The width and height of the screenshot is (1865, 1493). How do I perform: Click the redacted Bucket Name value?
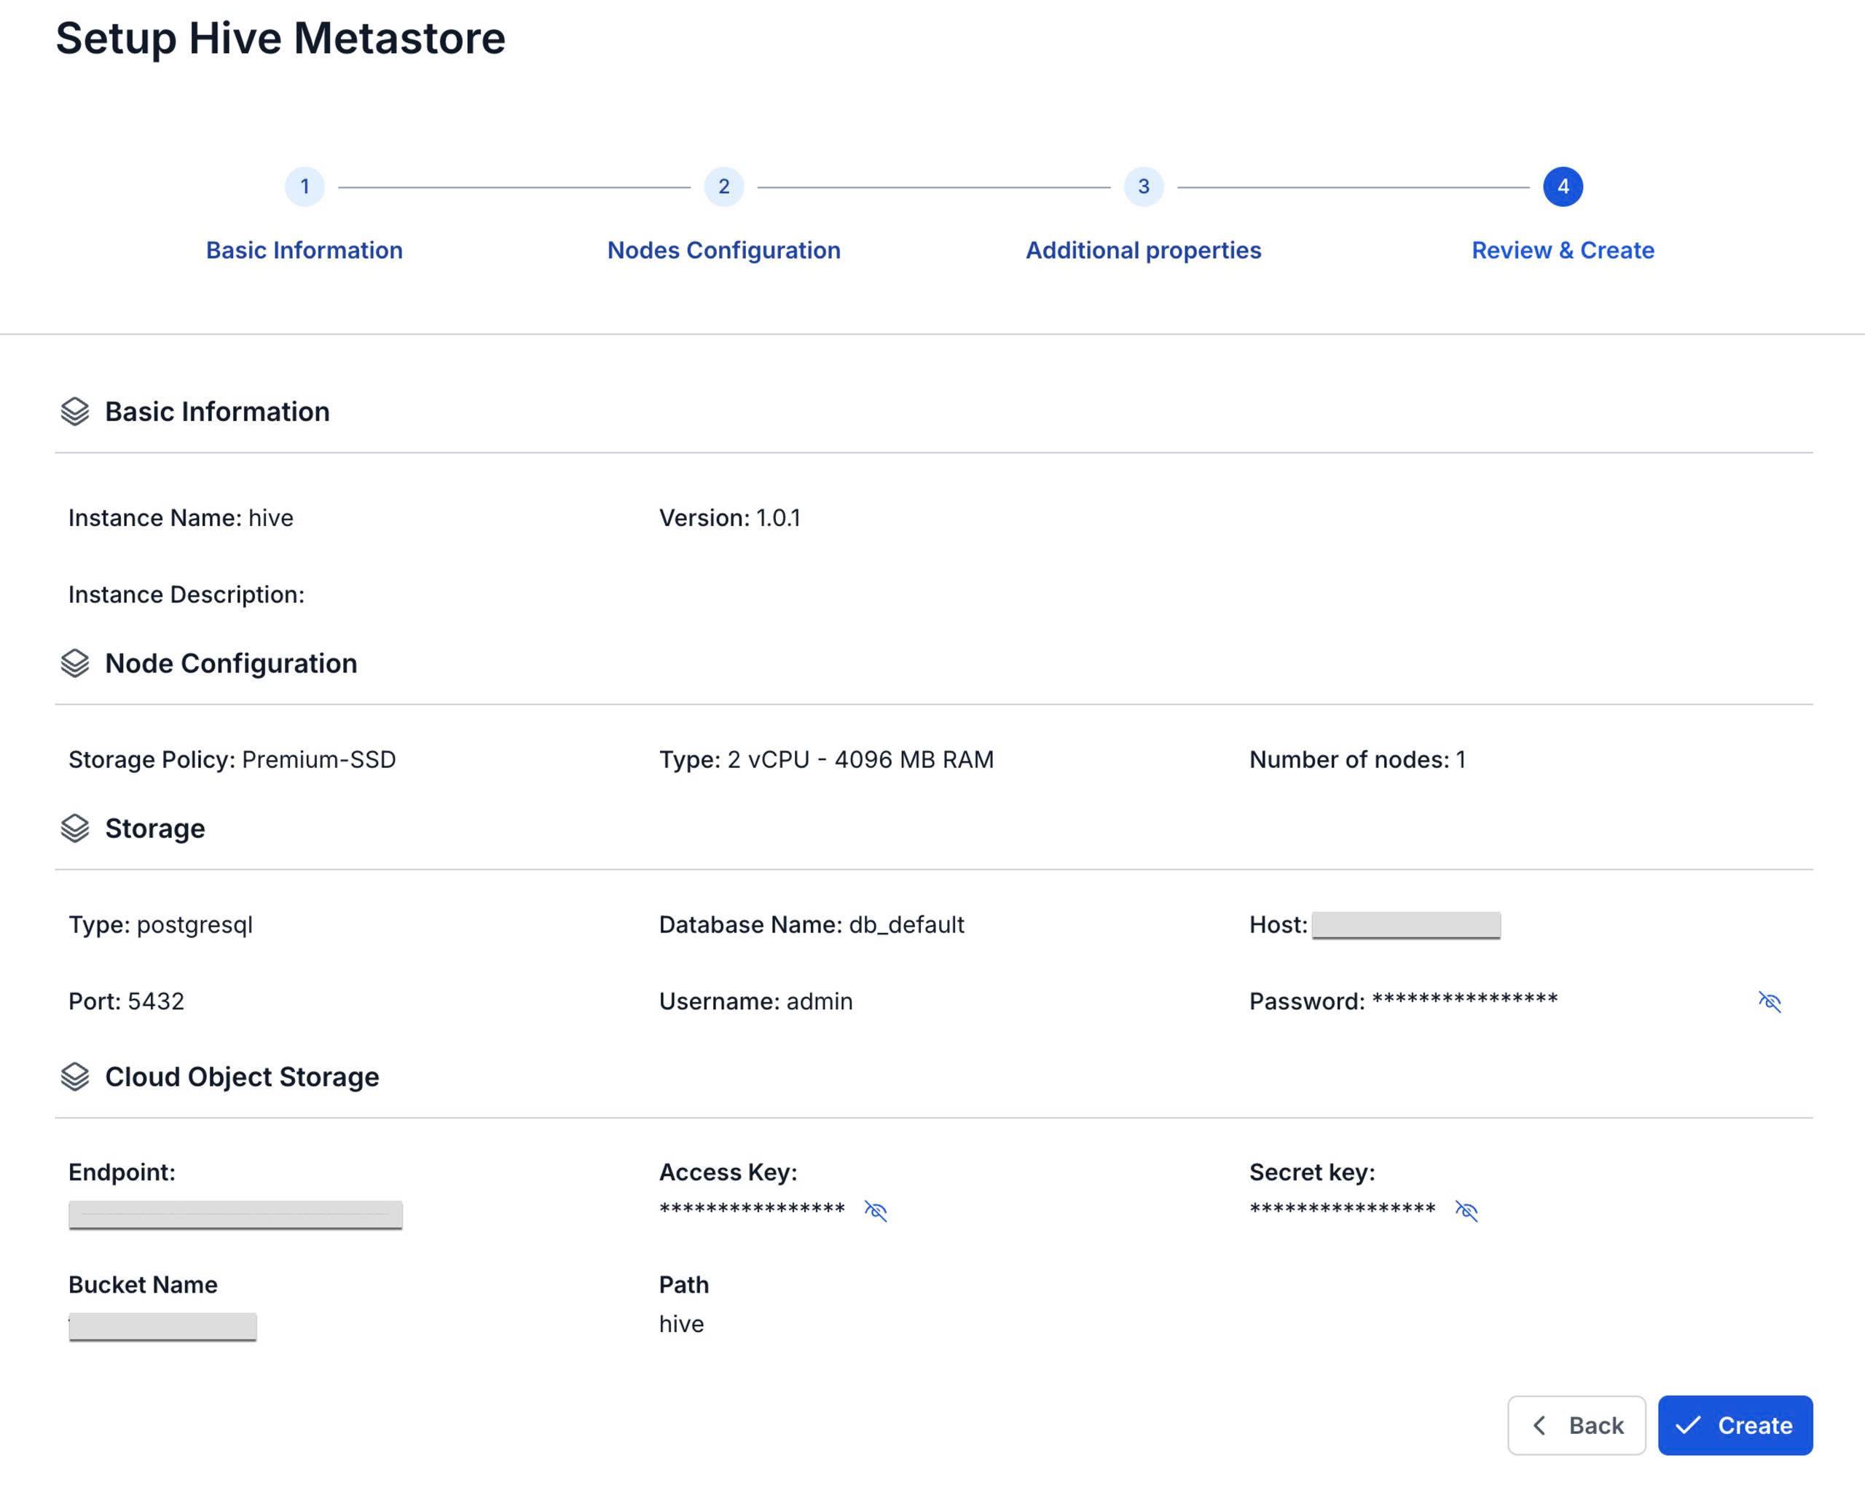[x=162, y=1327]
